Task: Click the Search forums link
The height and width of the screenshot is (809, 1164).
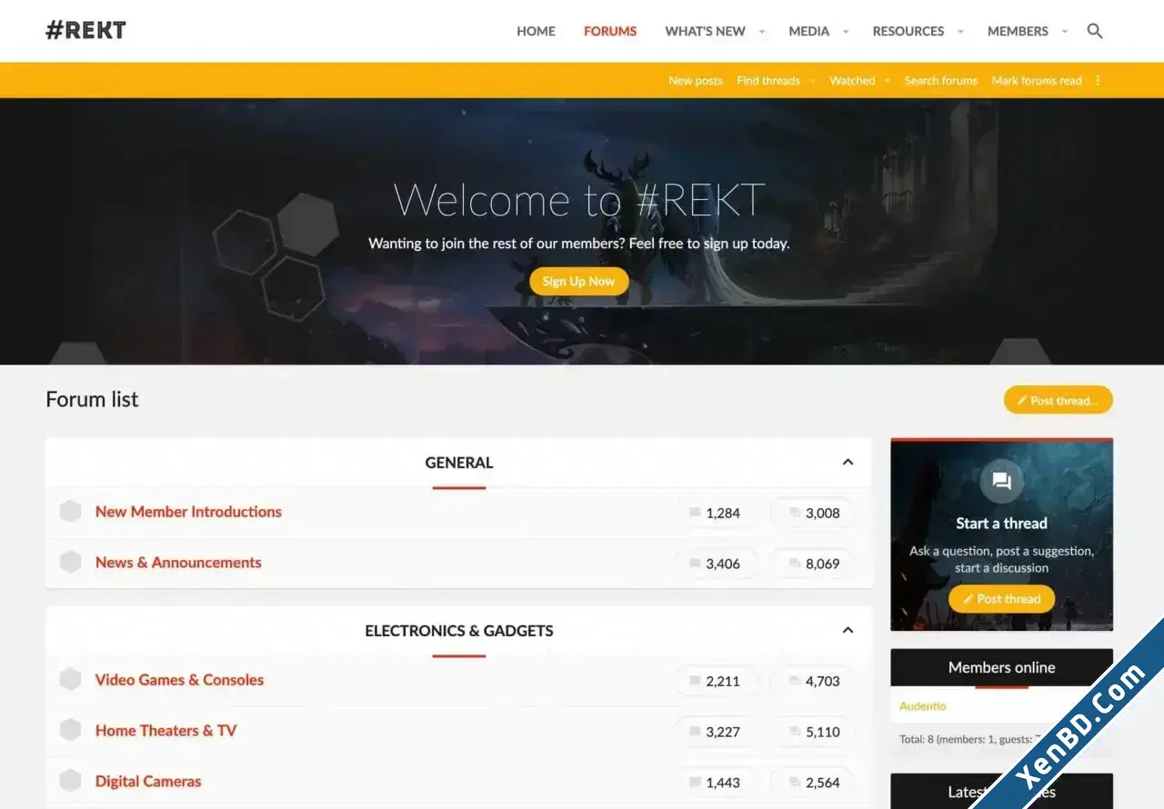Action: pyautogui.click(x=940, y=81)
